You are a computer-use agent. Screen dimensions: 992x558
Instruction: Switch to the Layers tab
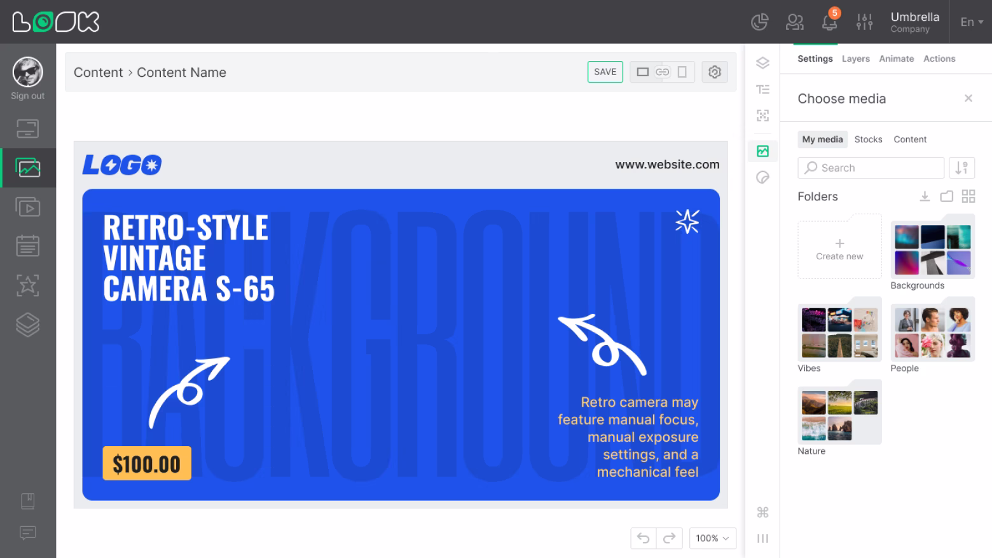[855, 58]
